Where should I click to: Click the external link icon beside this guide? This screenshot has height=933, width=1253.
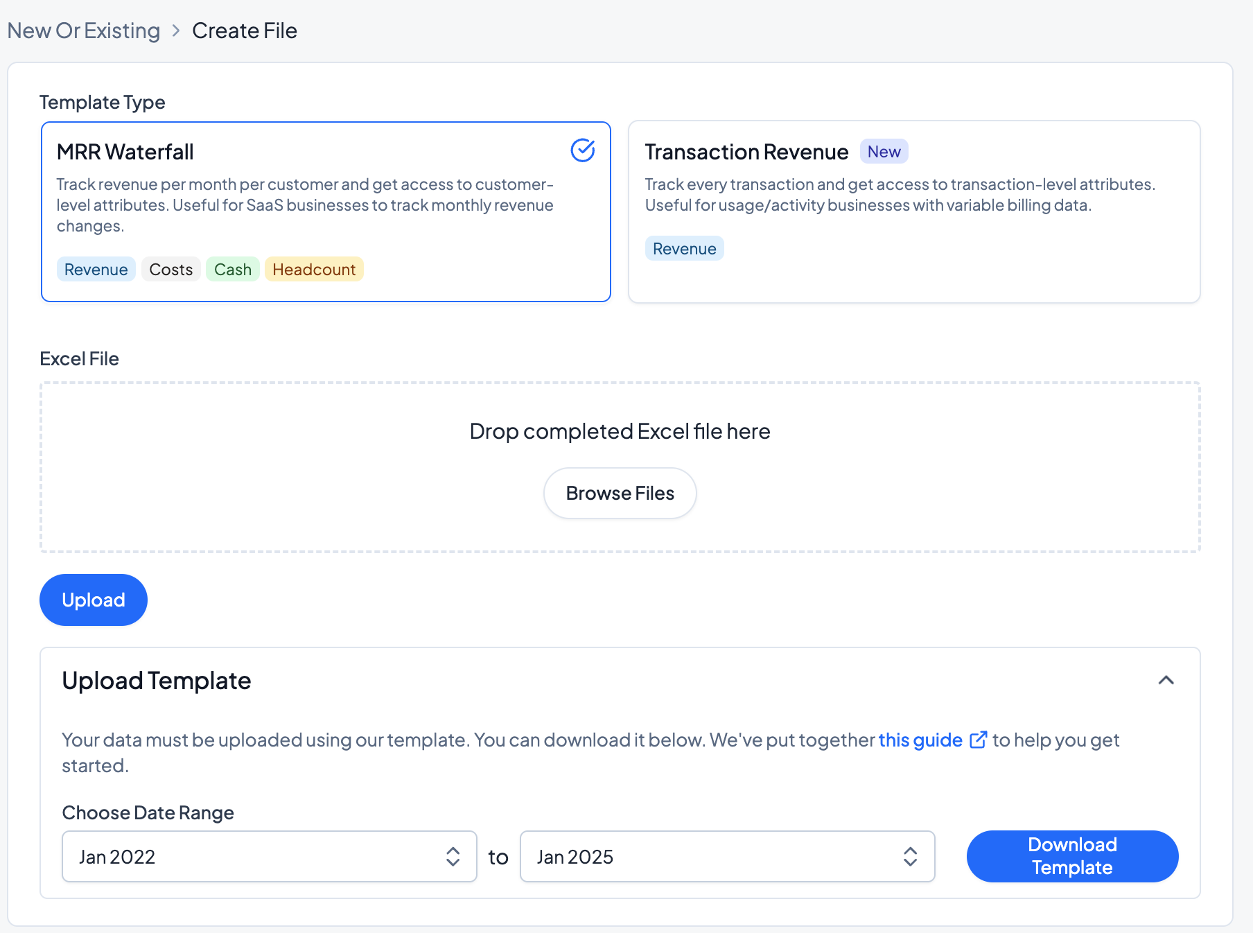click(977, 740)
